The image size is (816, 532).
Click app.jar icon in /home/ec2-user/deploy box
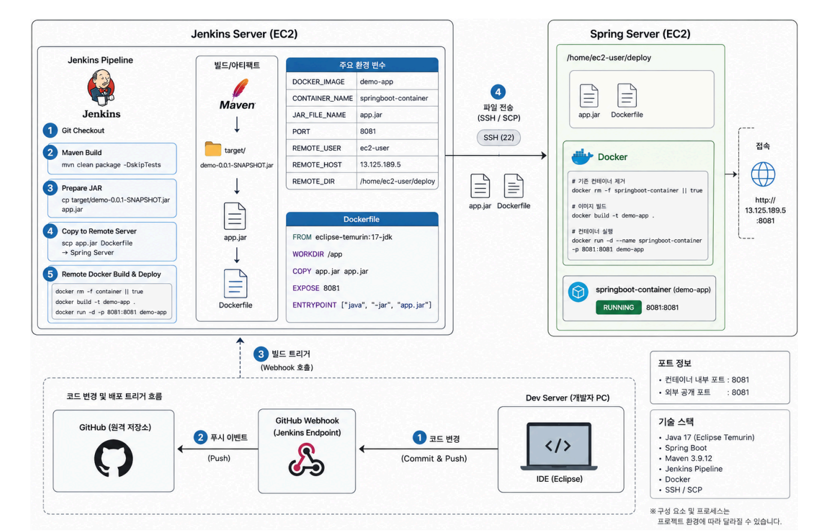[x=588, y=95]
